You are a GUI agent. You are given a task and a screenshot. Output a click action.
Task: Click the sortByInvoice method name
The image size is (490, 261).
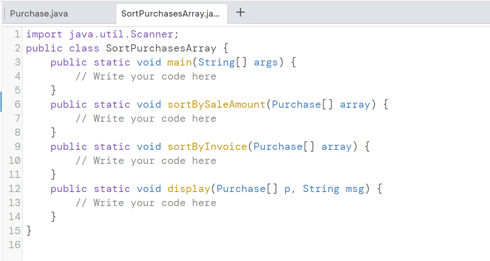[207, 146]
